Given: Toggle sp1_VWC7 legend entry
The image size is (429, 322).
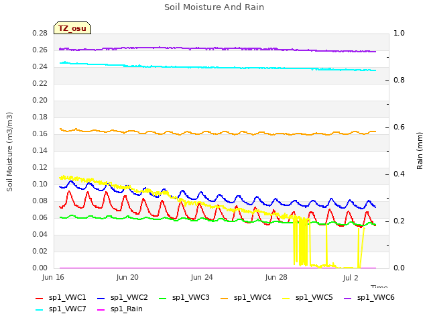Looking at the screenshot, I should click(61, 309).
